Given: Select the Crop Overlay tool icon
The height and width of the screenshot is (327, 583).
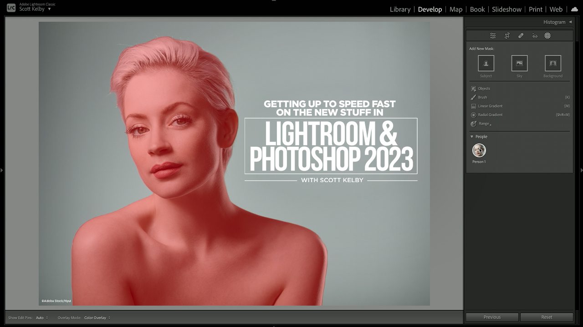Looking at the screenshot, I should (x=507, y=36).
